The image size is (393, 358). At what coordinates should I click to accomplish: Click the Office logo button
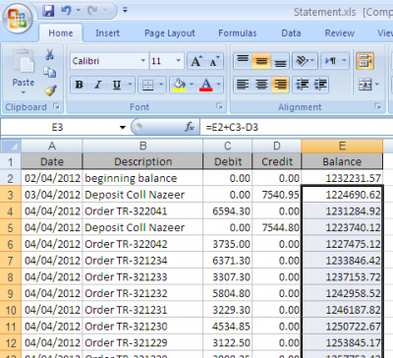18,19
